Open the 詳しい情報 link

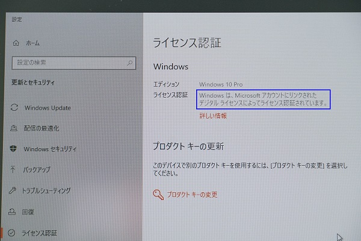(213, 116)
